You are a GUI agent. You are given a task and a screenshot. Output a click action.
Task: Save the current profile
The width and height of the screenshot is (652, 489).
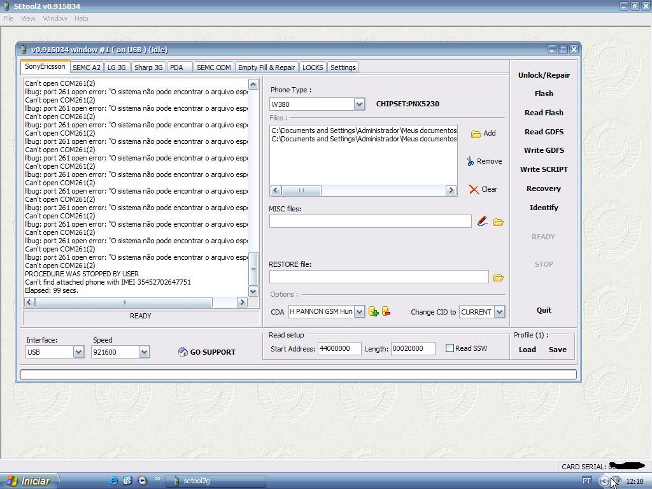[x=558, y=350]
